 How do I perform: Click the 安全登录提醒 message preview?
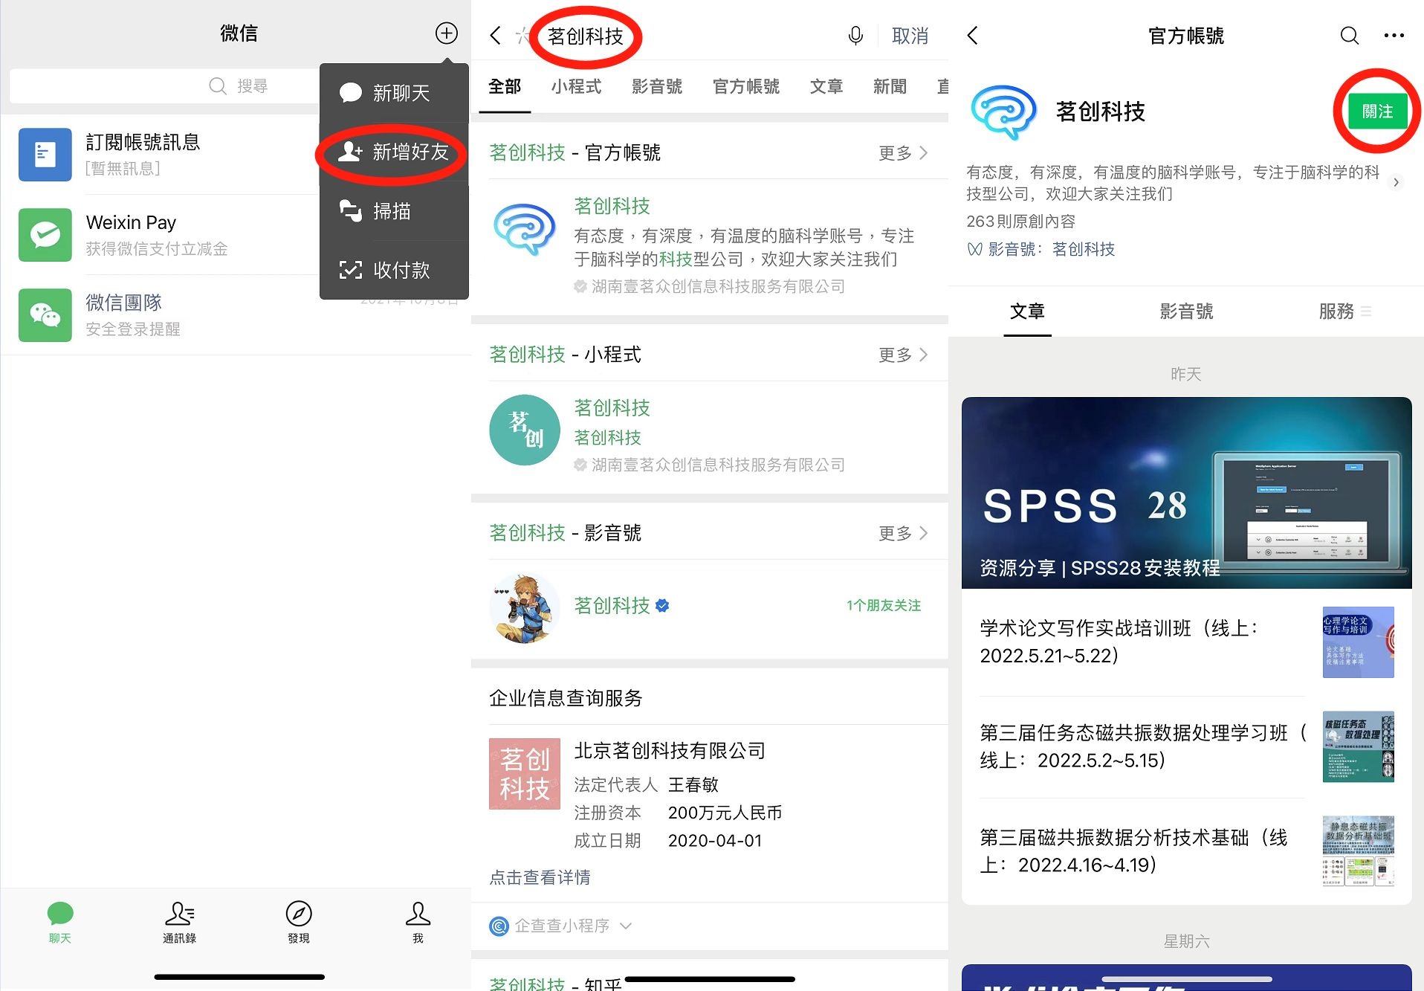tap(133, 329)
